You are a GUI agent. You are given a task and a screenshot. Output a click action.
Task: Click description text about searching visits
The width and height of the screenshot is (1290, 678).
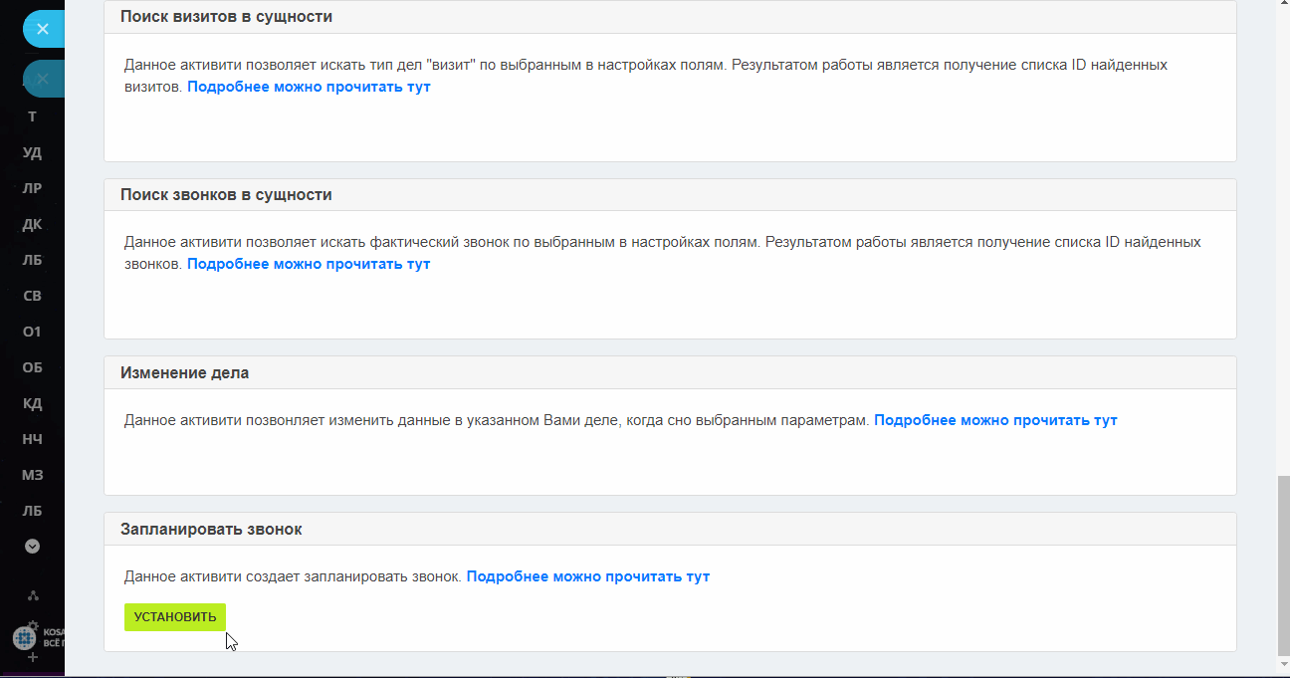coord(646,76)
